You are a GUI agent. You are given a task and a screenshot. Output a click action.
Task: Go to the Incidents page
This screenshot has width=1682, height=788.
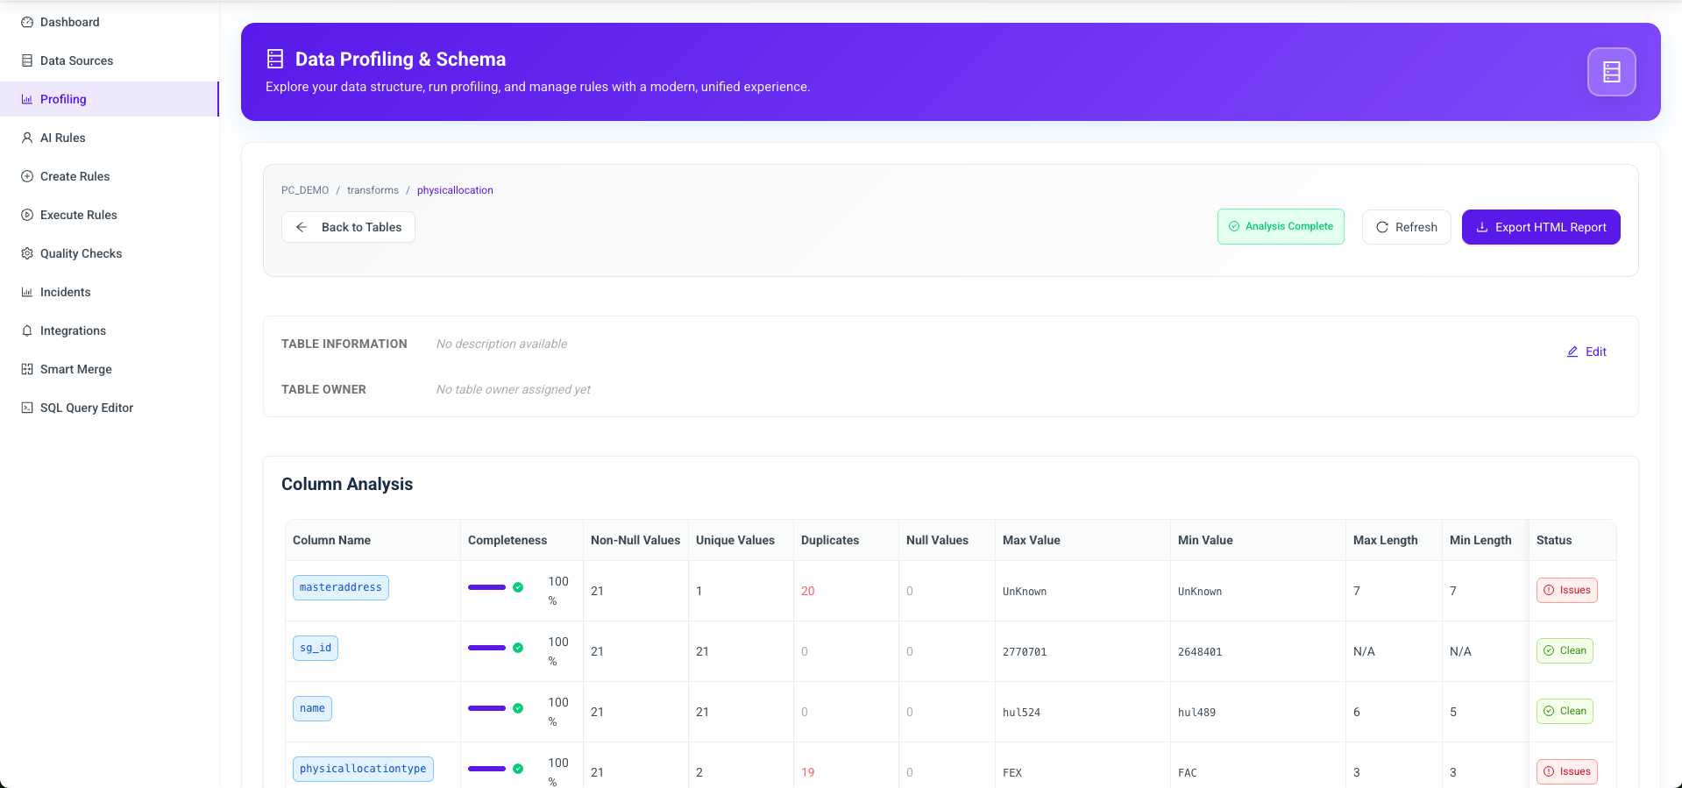65,292
